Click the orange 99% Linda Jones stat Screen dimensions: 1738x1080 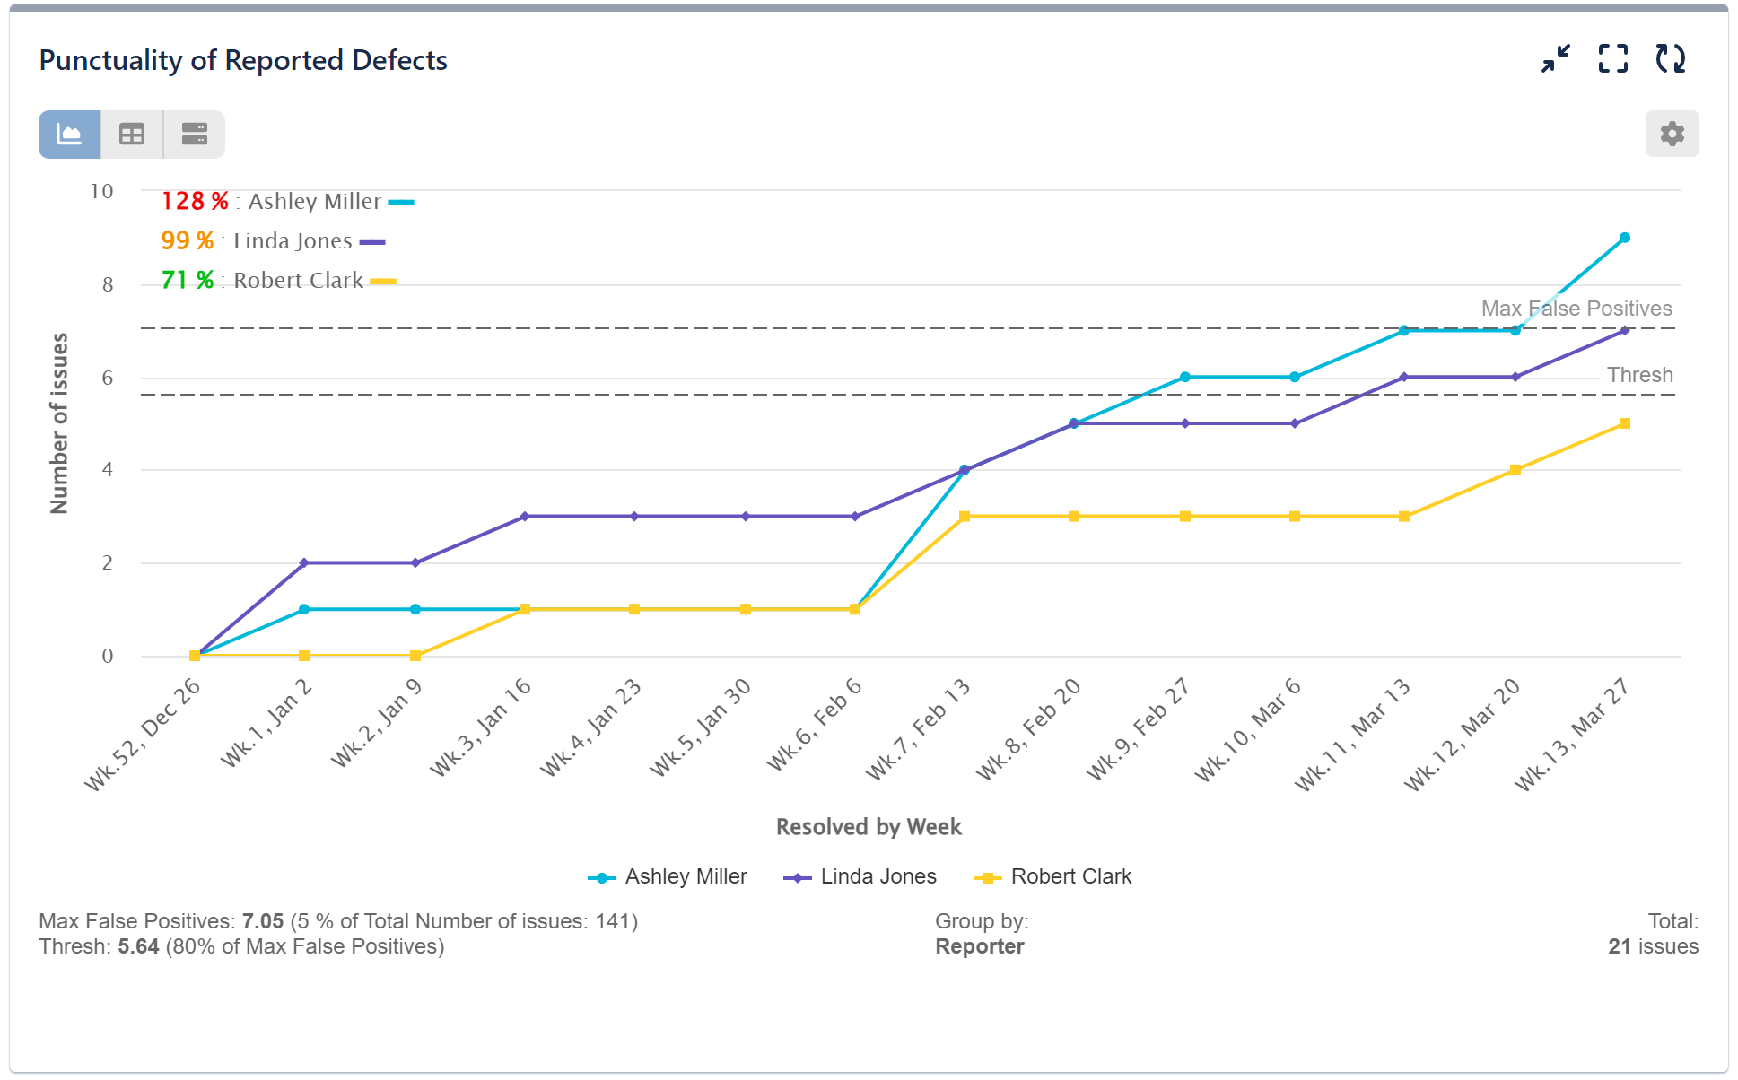[x=187, y=240]
